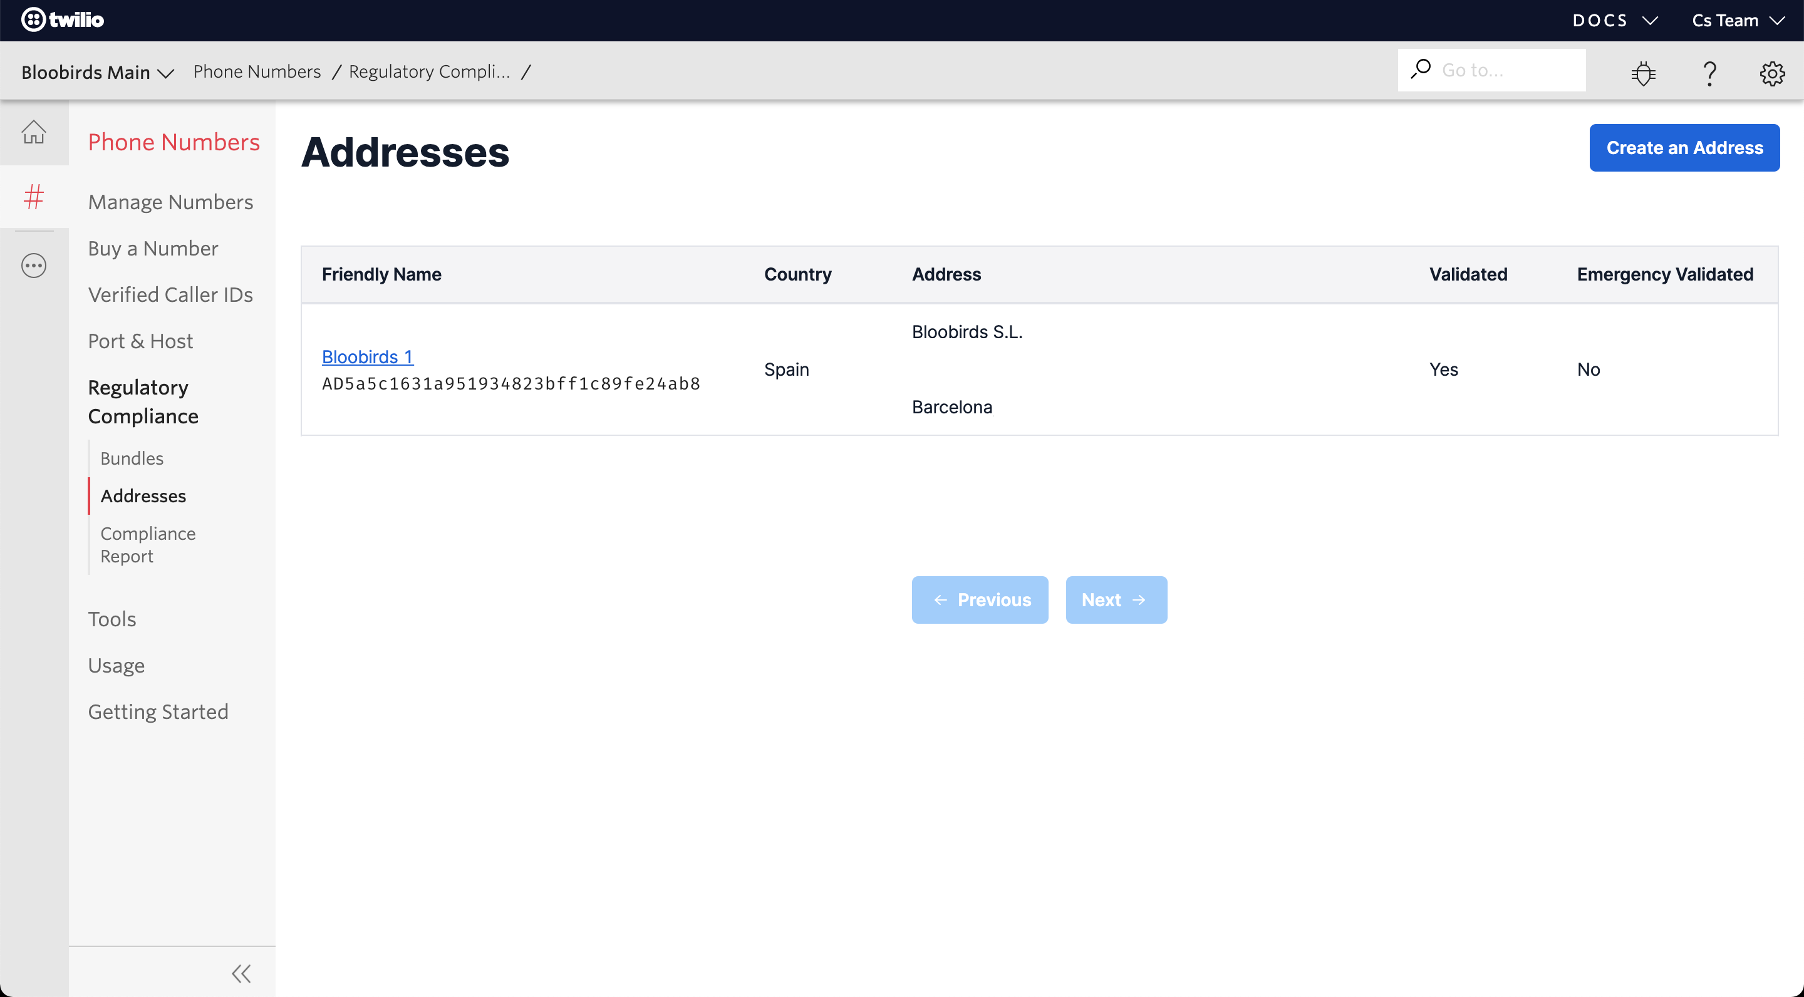Select the address SID AD5a5c1631a951934823bff1c89fe24ab8
Viewport: 1804px width, 997px height.
(x=511, y=384)
